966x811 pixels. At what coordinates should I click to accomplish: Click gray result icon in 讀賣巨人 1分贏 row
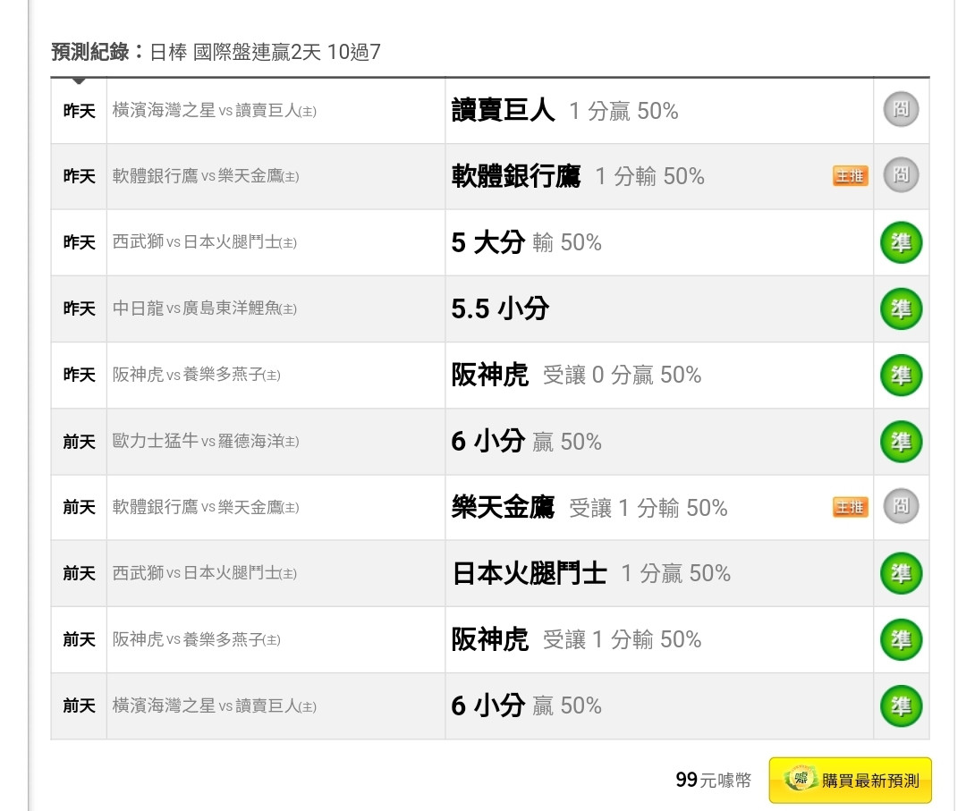pyautogui.click(x=901, y=109)
